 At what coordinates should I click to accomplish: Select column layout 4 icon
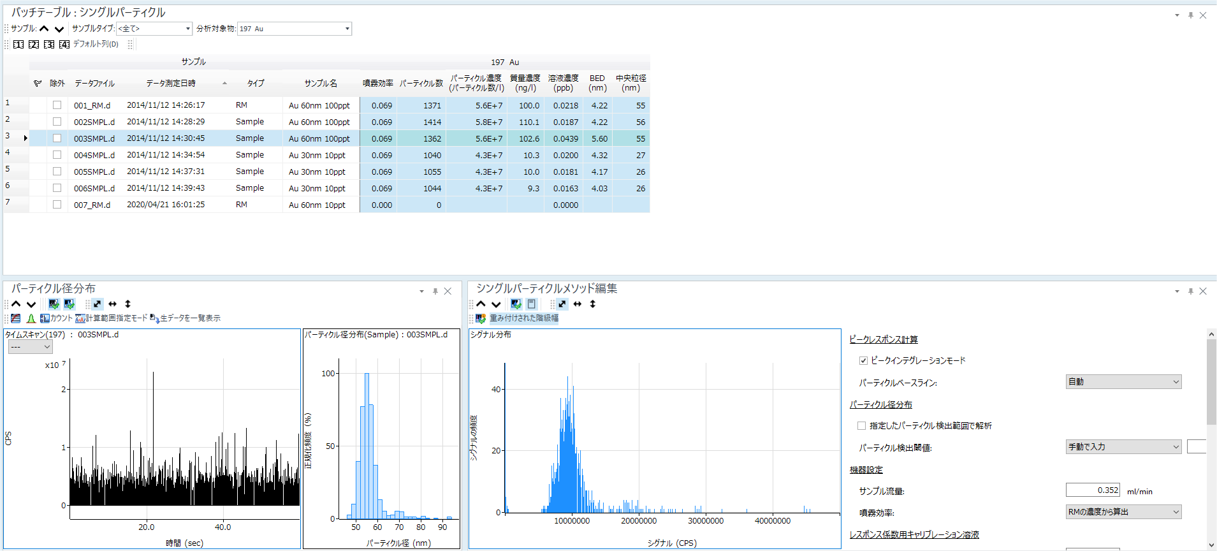point(64,44)
